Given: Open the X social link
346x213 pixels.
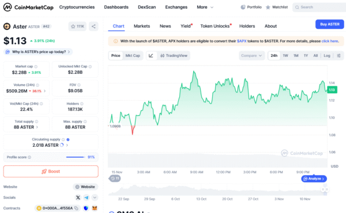Looking at the screenshot, I should click(78, 197).
